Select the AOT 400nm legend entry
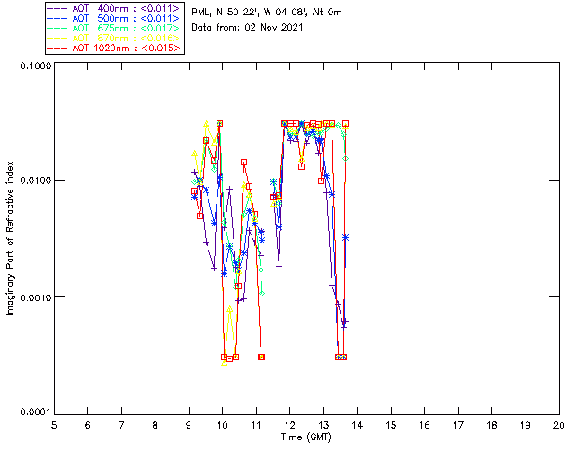The image size is (575, 460). [x=114, y=8]
